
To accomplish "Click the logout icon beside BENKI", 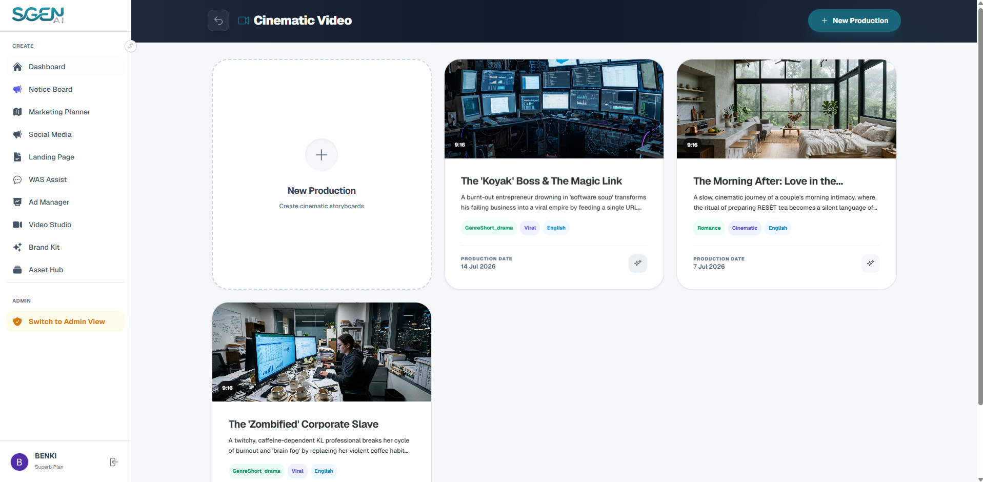I will click(114, 462).
